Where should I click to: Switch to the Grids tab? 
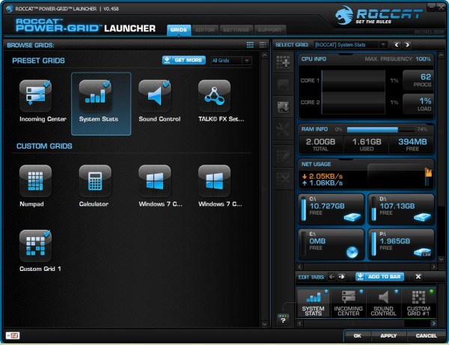[x=179, y=30]
